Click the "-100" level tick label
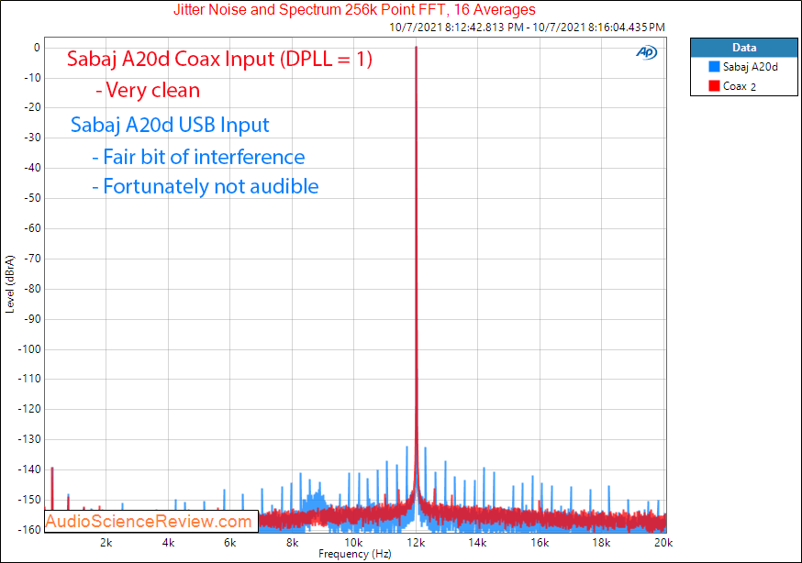Viewport: 802px width, 563px height. point(29,349)
